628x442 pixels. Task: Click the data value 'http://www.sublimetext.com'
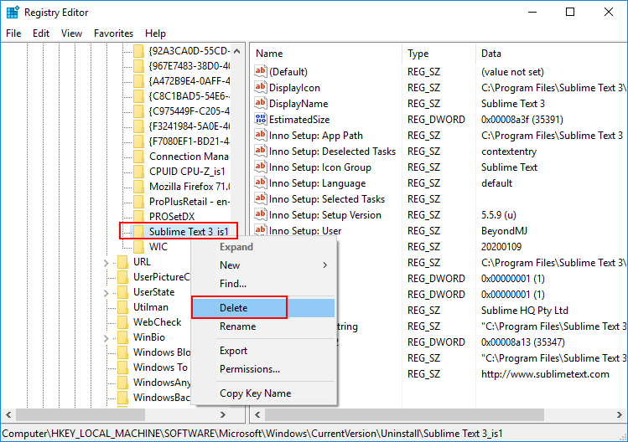545,374
